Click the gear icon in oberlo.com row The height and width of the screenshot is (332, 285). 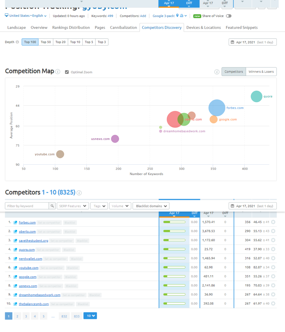point(273,231)
